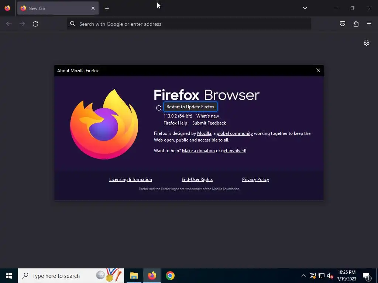Open new tab personalize gear icon

pyautogui.click(x=367, y=43)
